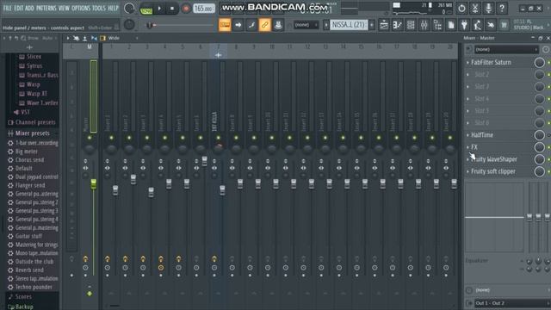Swap left/right channels on Insert 1
This screenshot has width=551, height=310.
tap(107, 168)
